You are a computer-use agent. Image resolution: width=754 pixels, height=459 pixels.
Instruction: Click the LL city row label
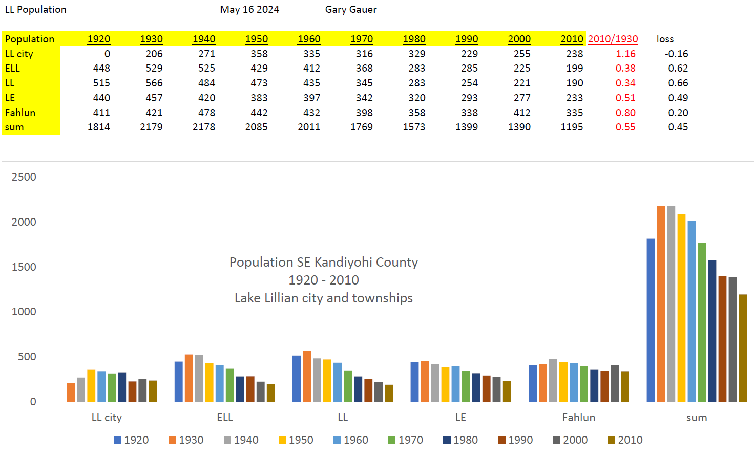pos(19,53)
